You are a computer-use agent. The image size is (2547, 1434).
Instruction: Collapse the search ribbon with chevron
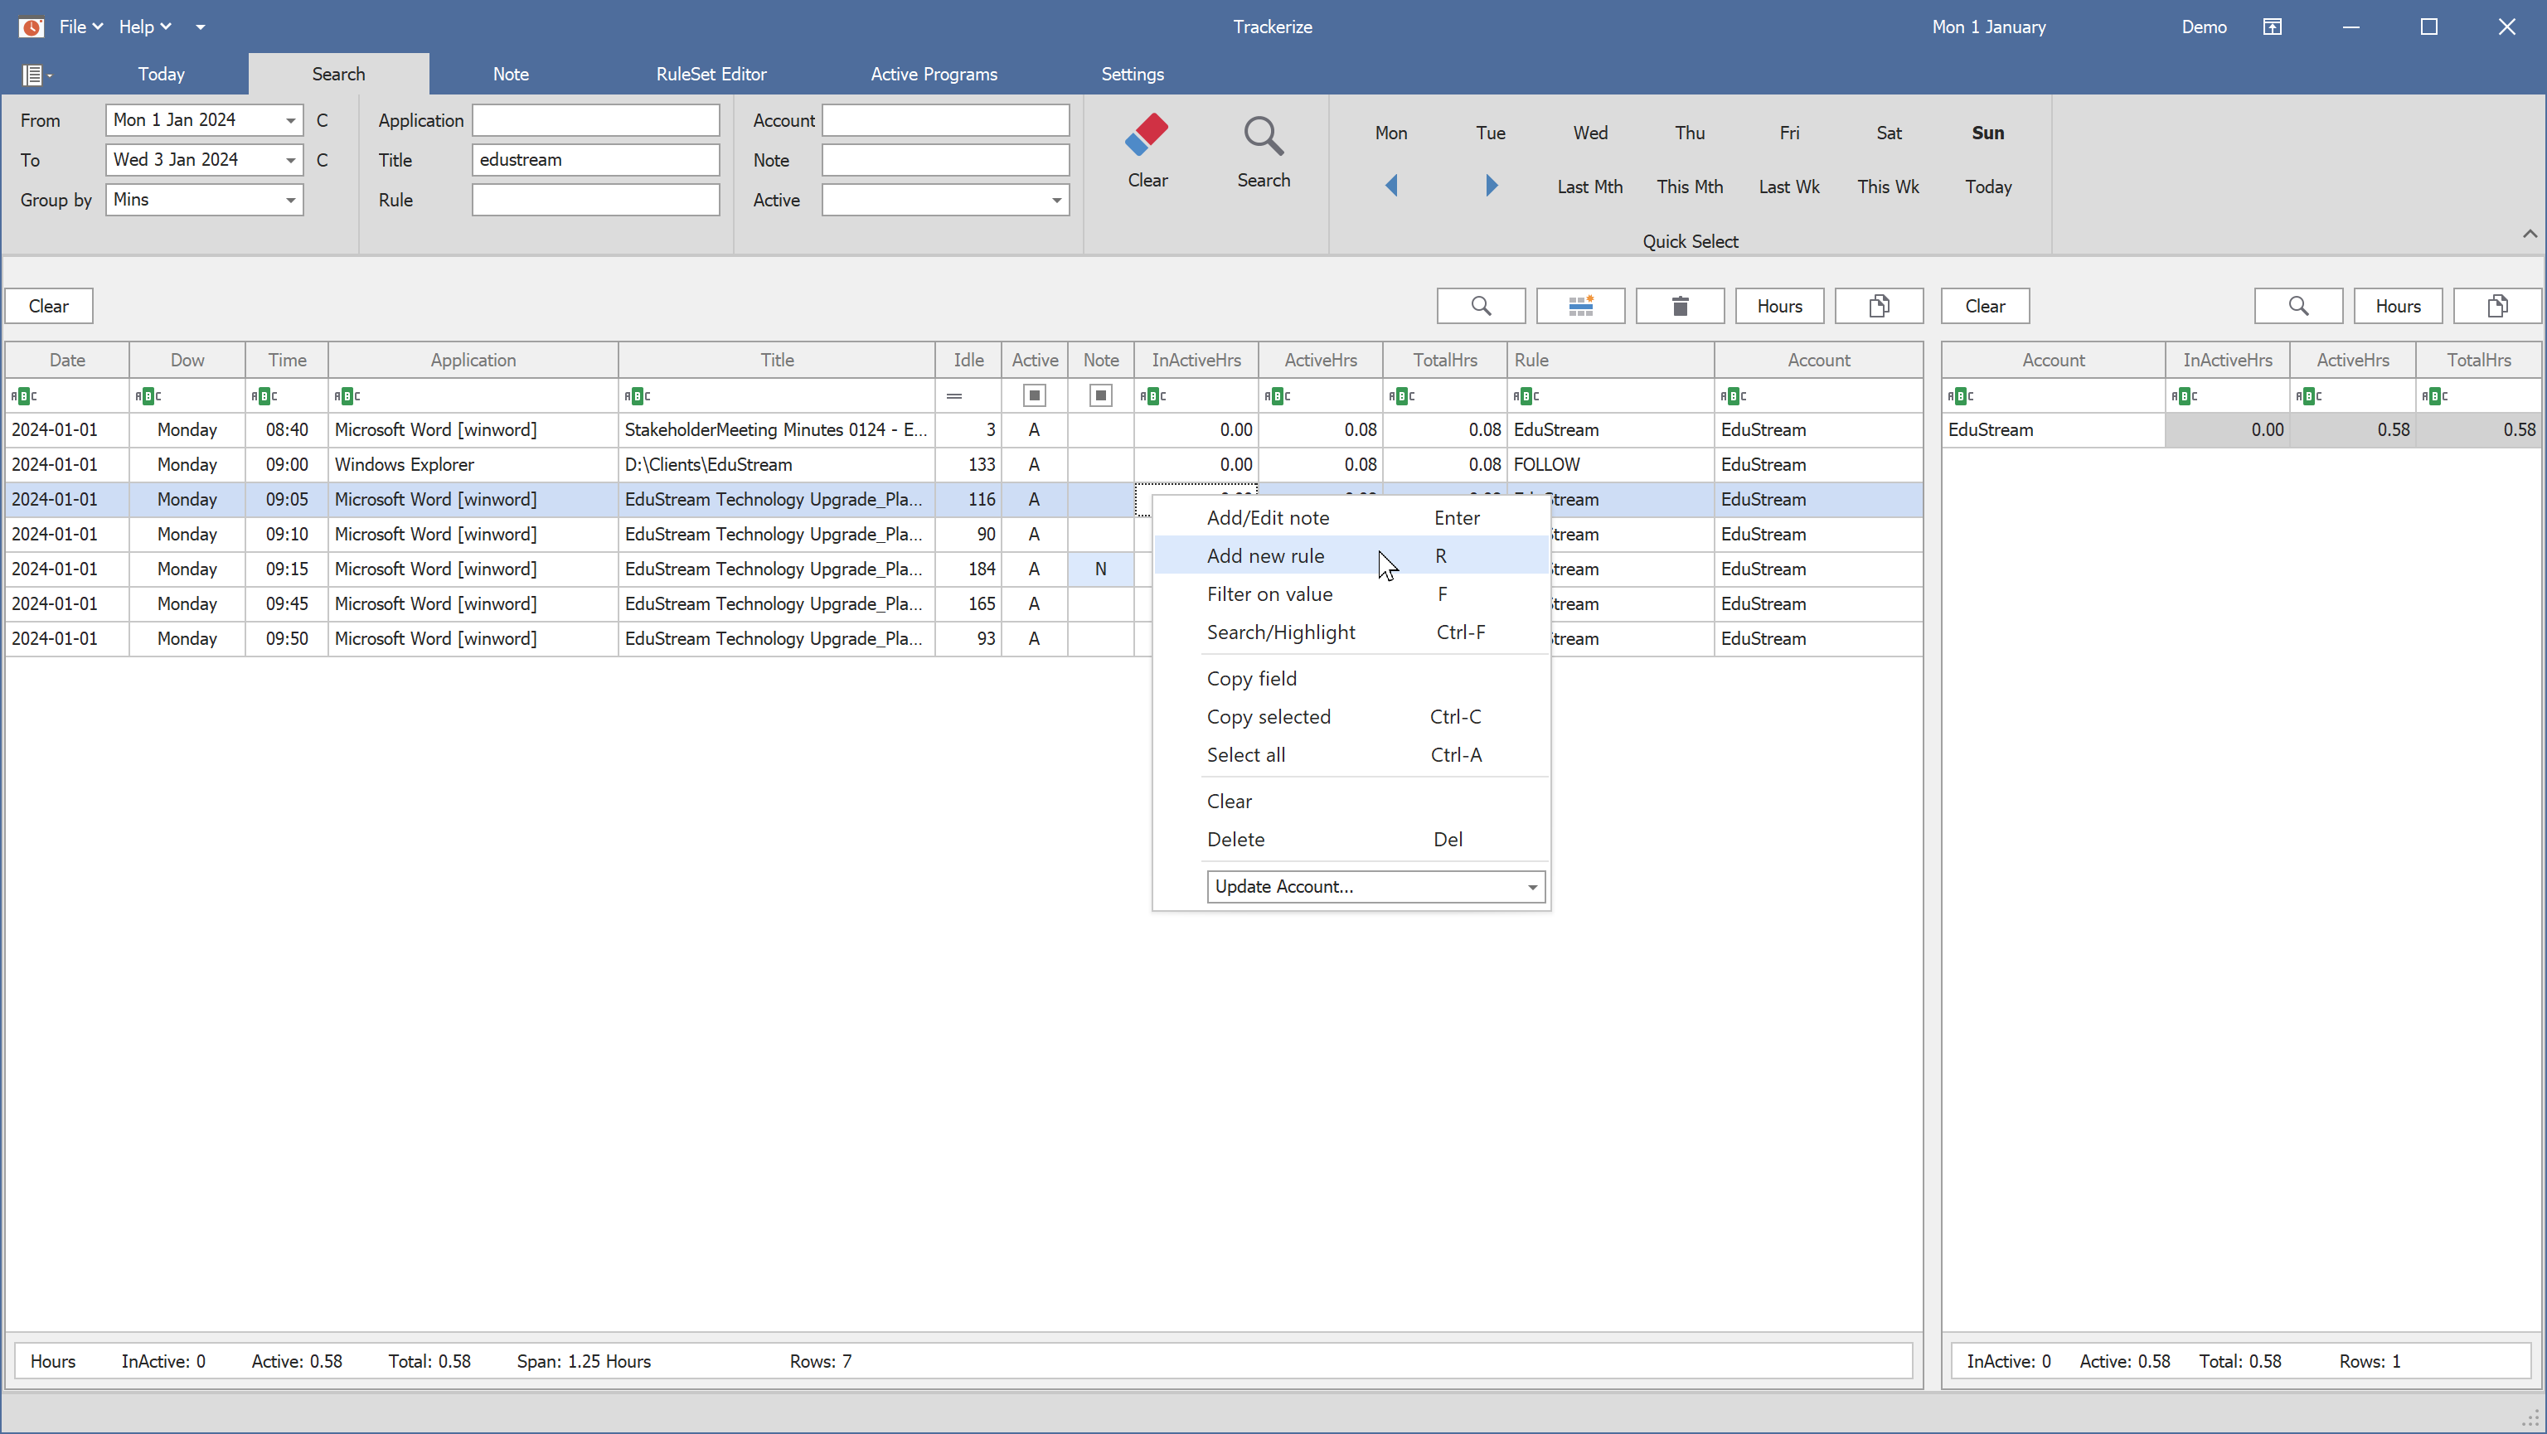pos(2530,235)
